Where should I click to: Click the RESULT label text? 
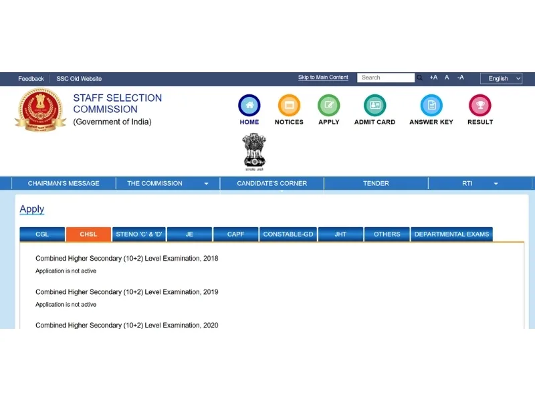[x=480, y=122]
